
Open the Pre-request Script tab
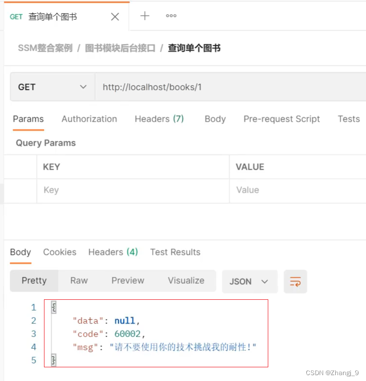click(x=281, y=119)
